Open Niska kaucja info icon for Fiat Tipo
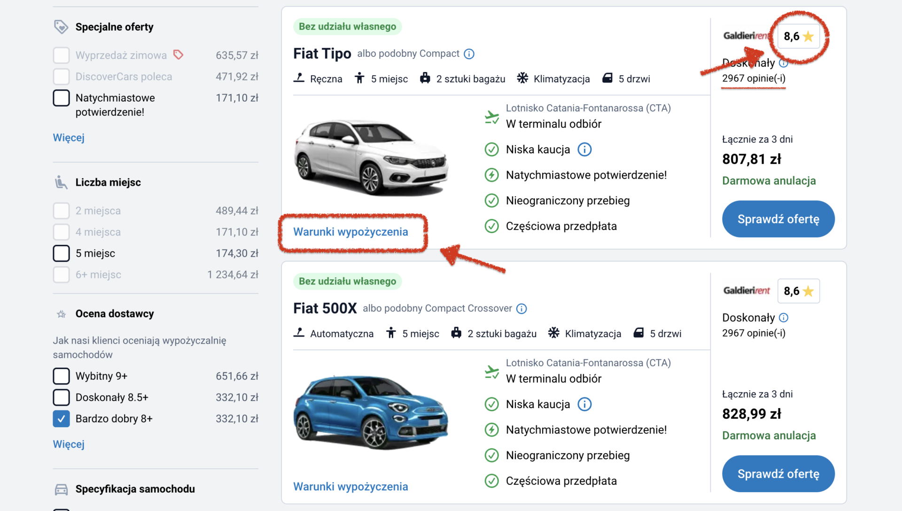The image size is (902, 511). [584, 149]
